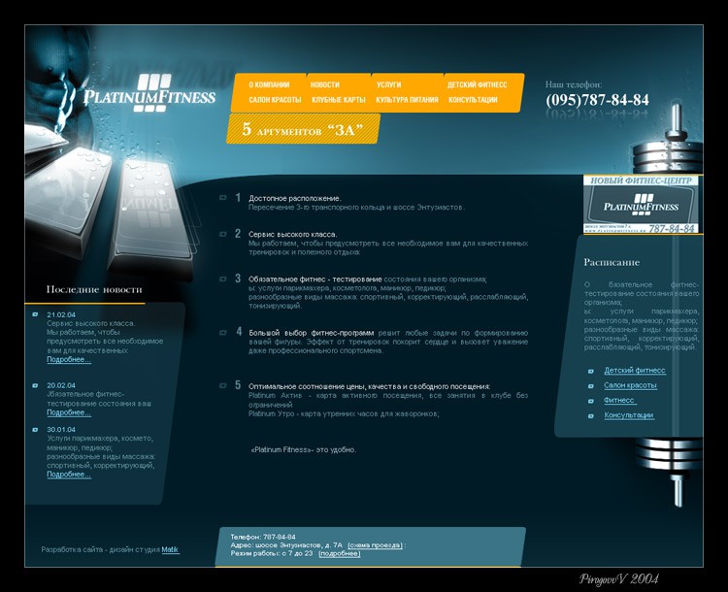Open Подробнее for the 30.01.04 news

click(69, 475)
